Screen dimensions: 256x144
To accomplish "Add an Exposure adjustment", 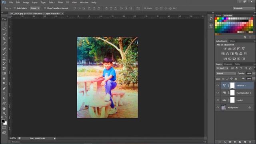I will (239, 49).
